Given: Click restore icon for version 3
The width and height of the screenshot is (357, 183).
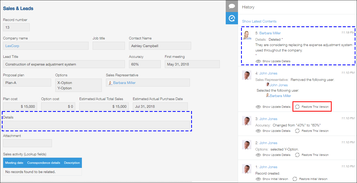Looking at the screenshot, I should click(x=297, y=131).
